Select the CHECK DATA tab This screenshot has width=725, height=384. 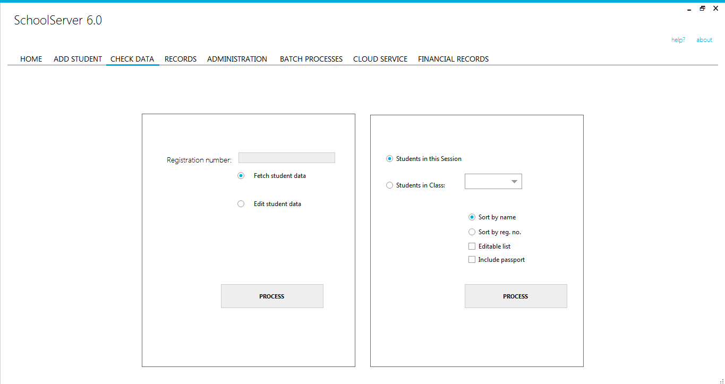(132, 58)
